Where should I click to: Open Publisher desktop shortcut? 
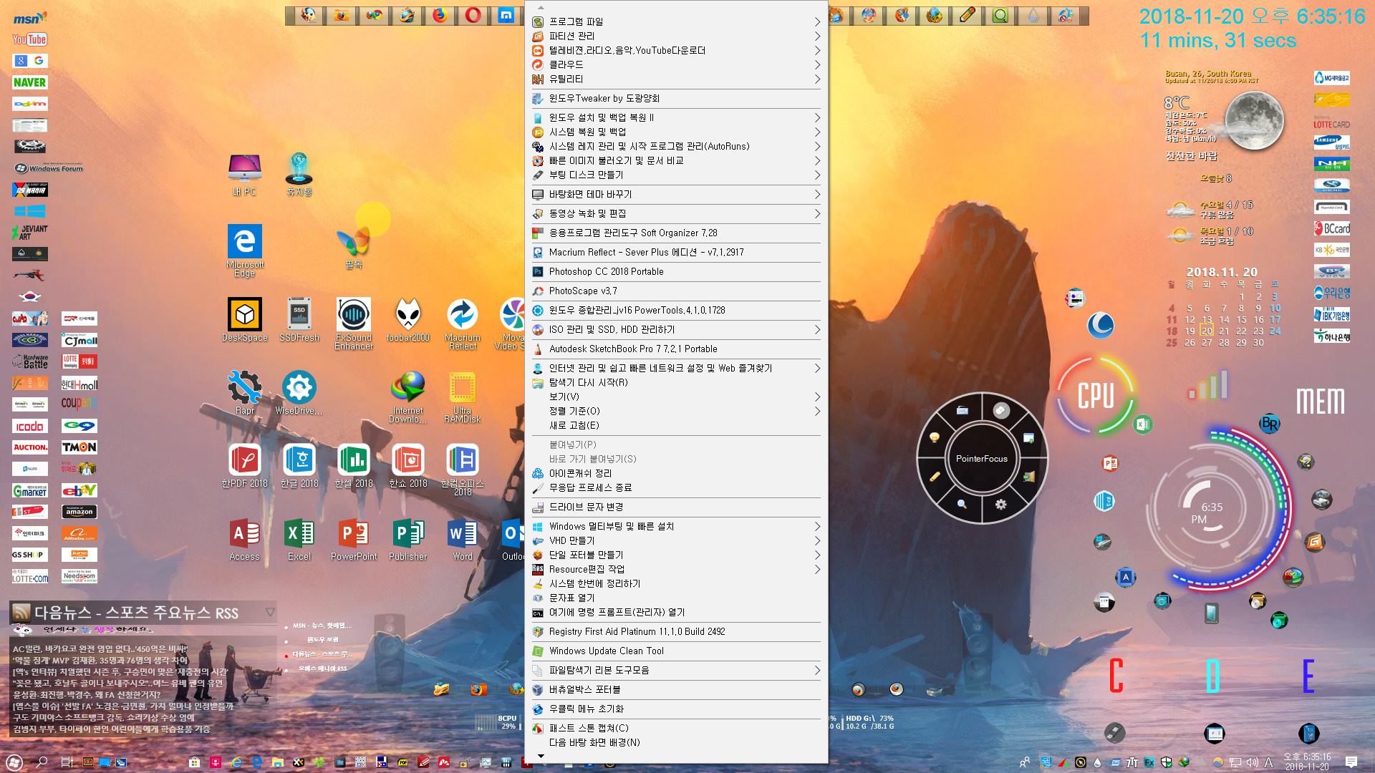click(x=408, y=539)
